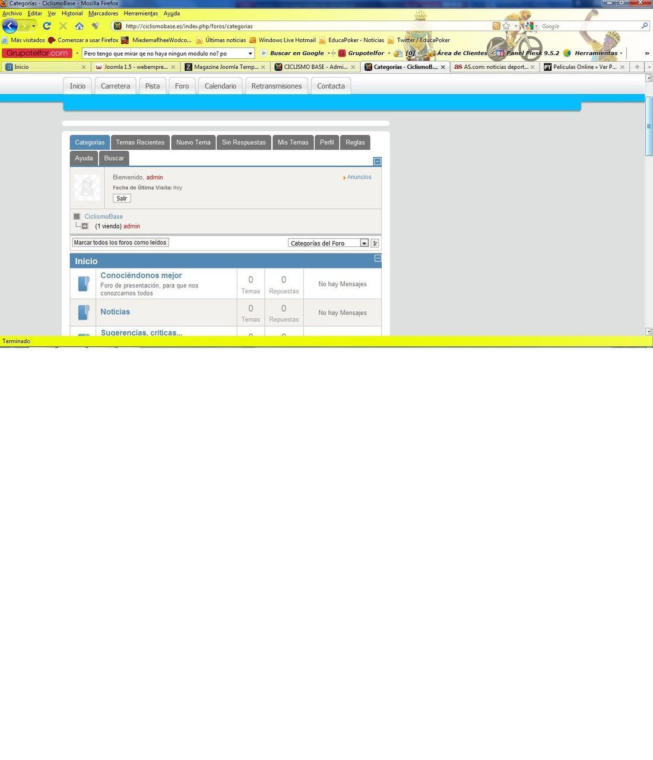Click the search magnifier icon
The width and height of the screenshot is (653, 760).
coord(645,26)
